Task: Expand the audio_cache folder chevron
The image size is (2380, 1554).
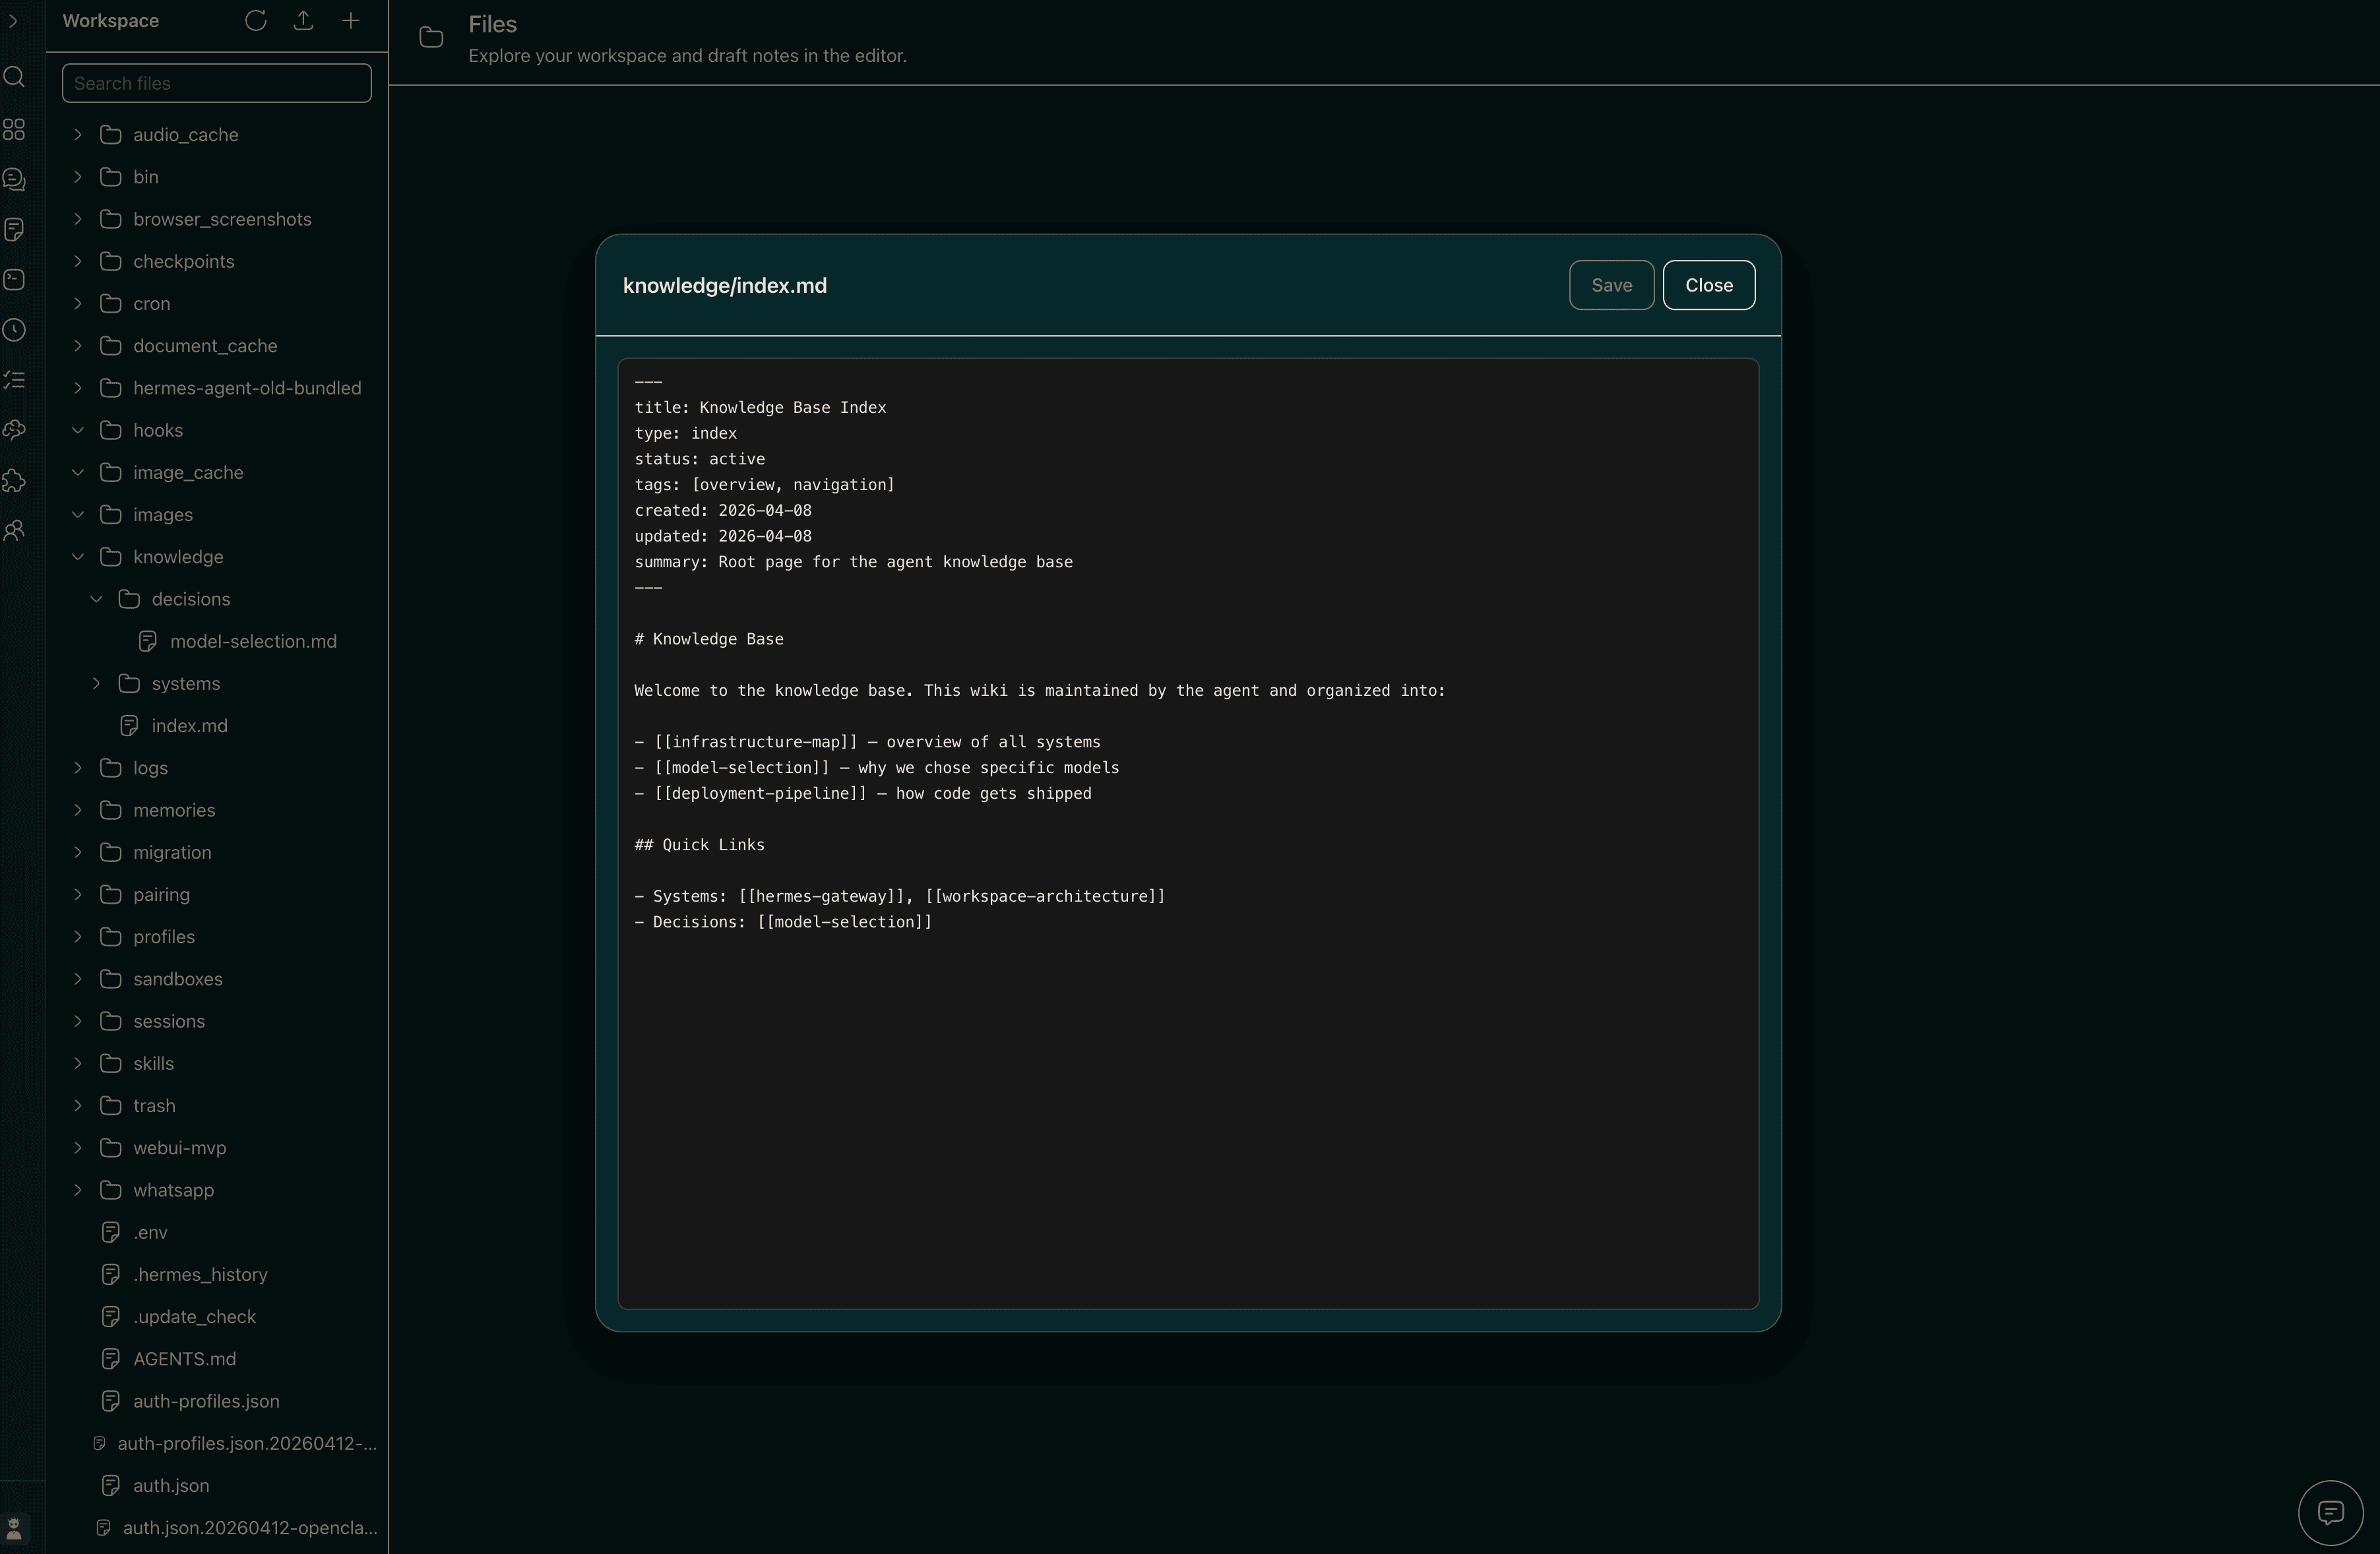Action: pos(77,134)
